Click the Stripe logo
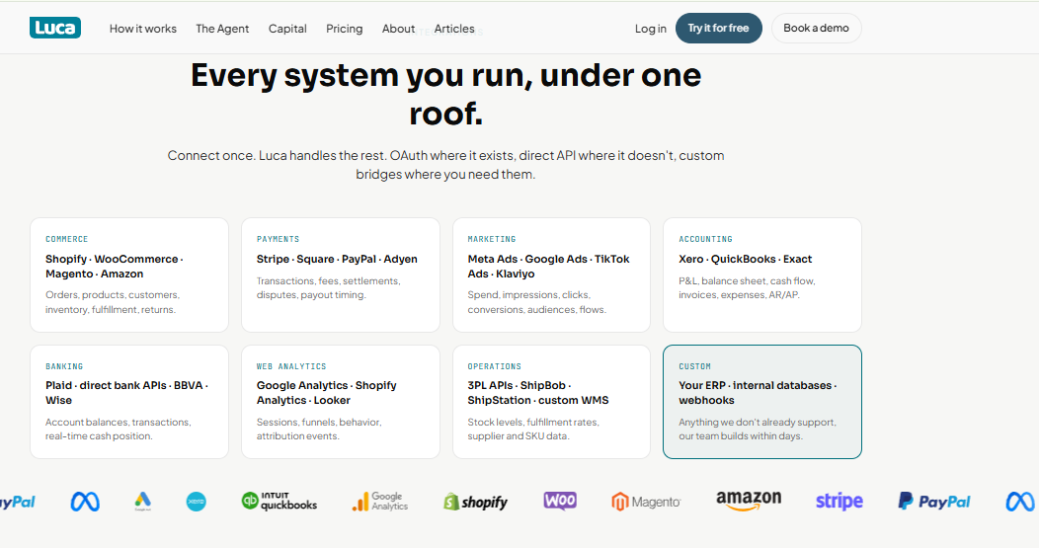 839,501
